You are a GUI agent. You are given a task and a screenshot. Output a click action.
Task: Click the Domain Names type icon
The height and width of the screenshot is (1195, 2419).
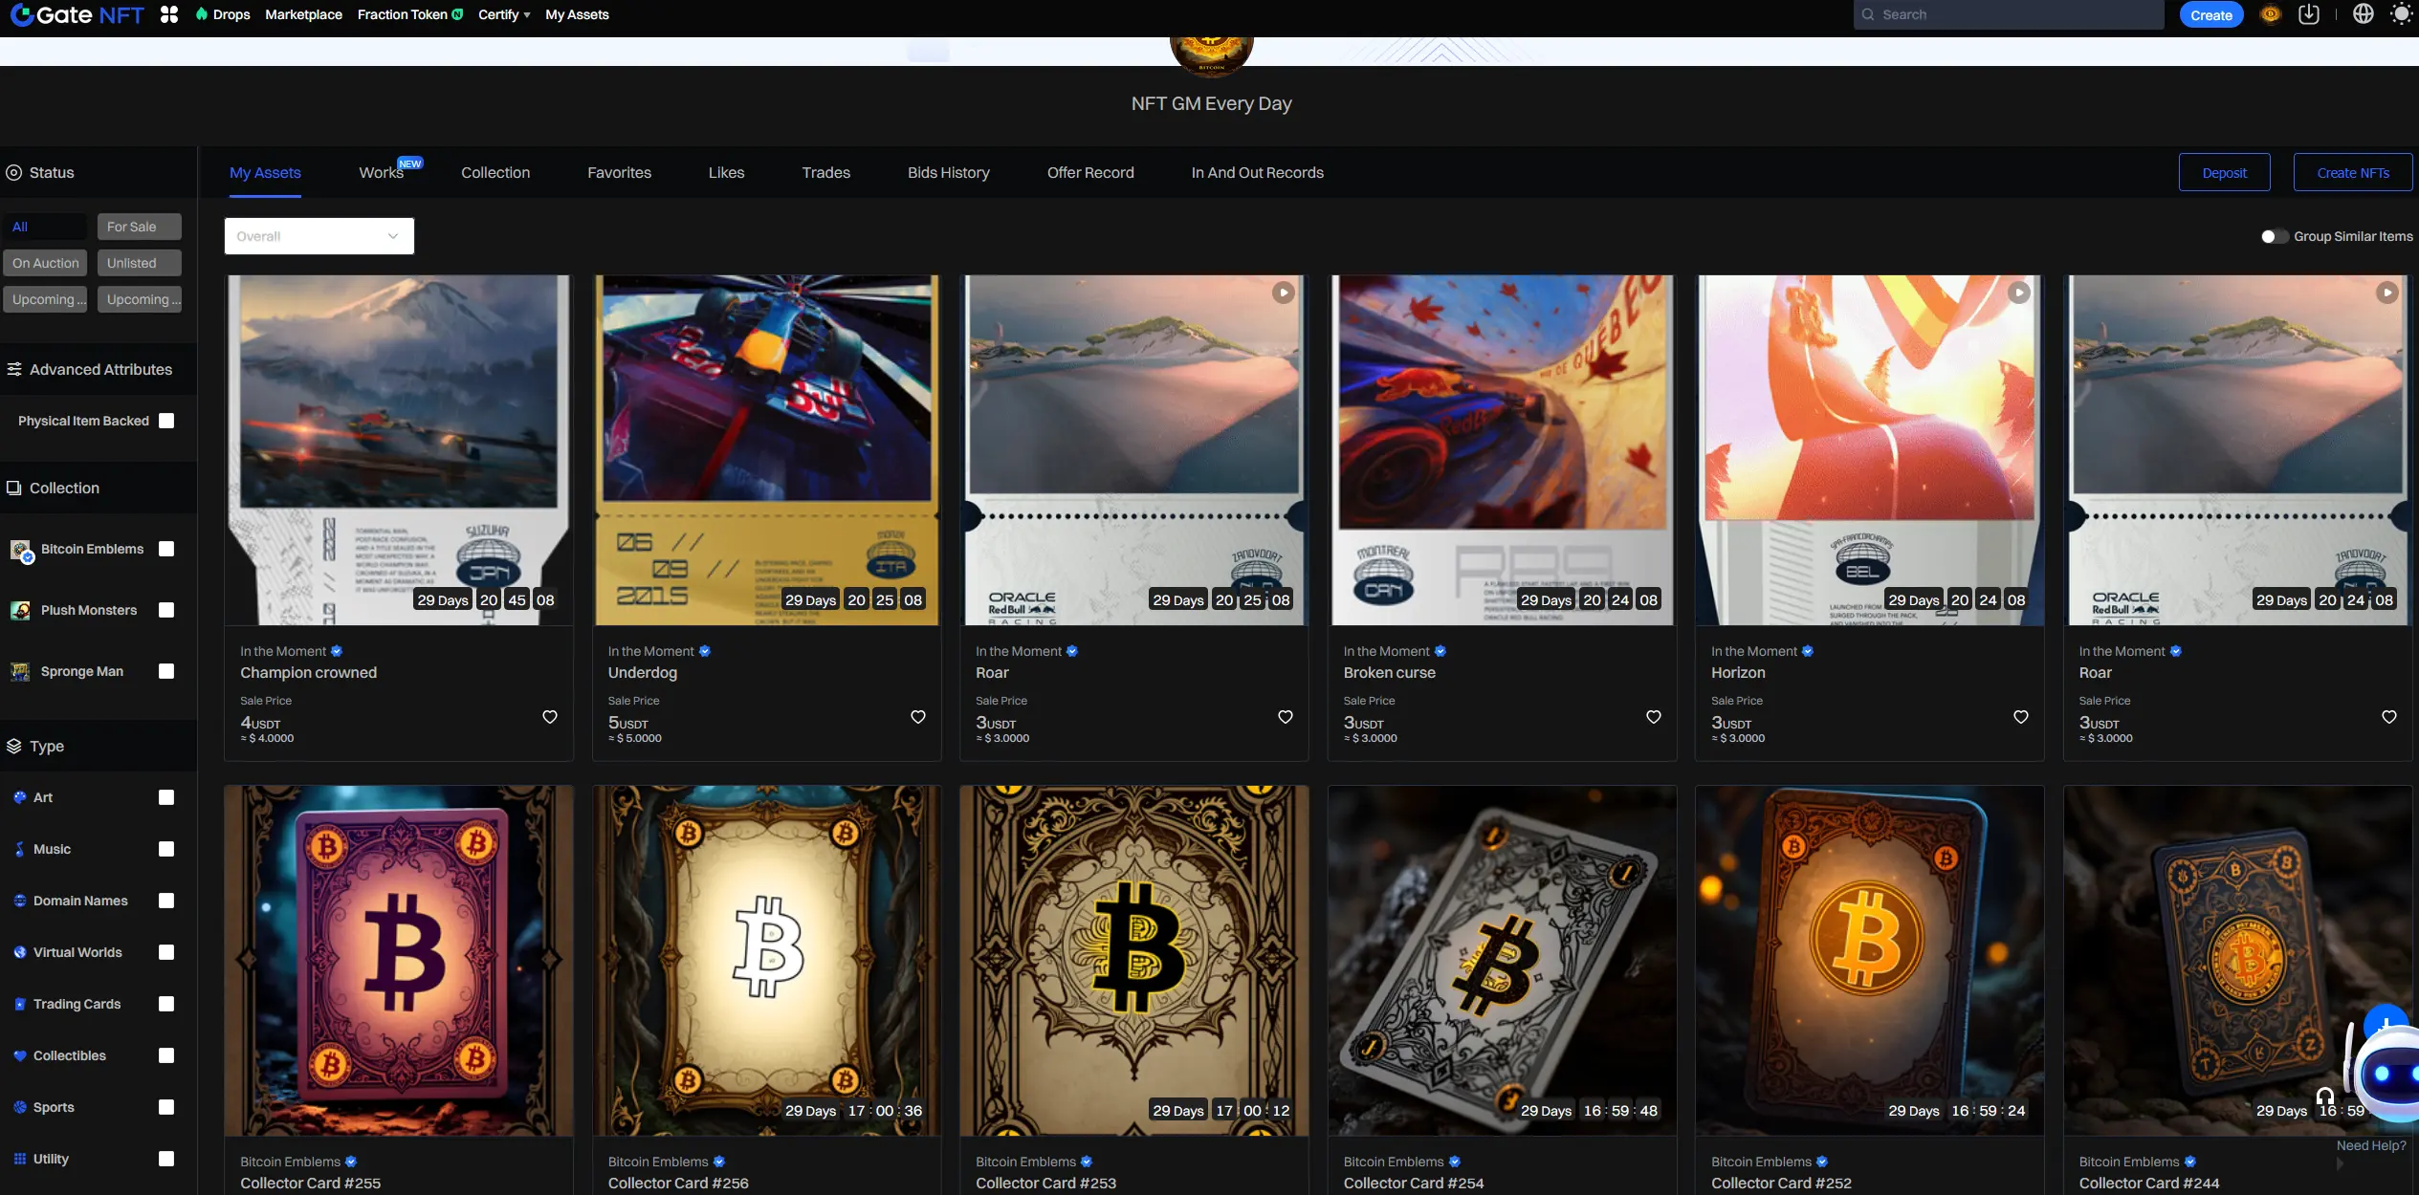coord(20,901)
